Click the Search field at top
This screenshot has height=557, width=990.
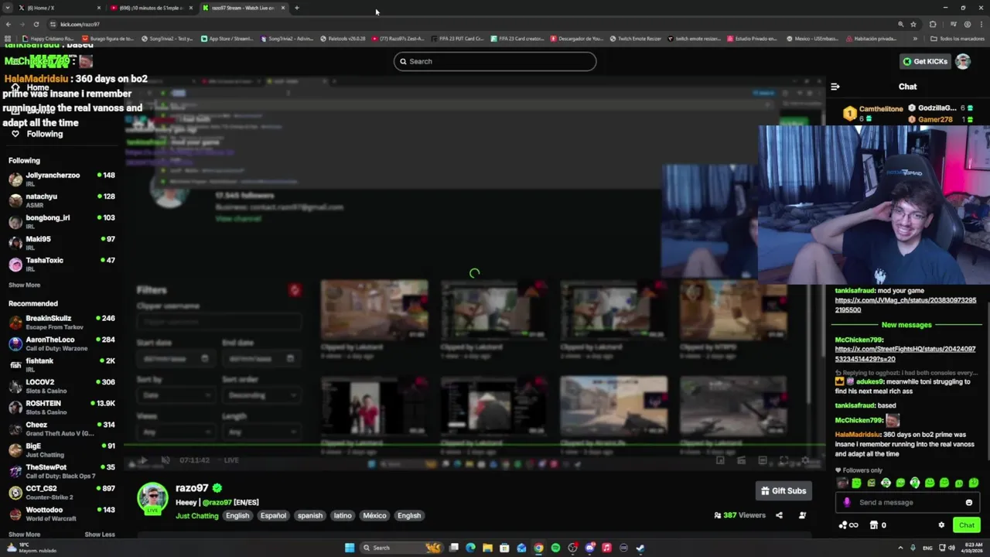[x=495, y=61]
